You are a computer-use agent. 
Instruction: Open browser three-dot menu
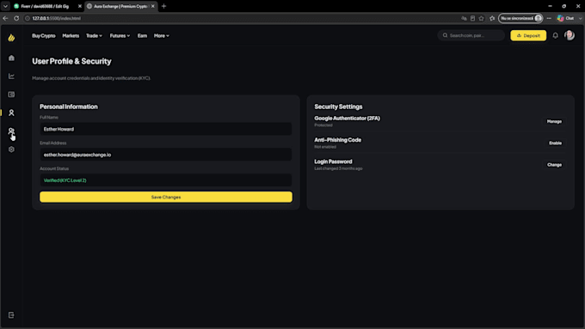(x=549, y=18)
